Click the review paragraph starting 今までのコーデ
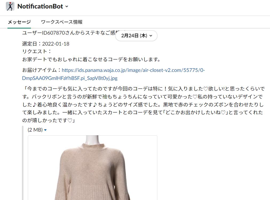 coord(143,104)
